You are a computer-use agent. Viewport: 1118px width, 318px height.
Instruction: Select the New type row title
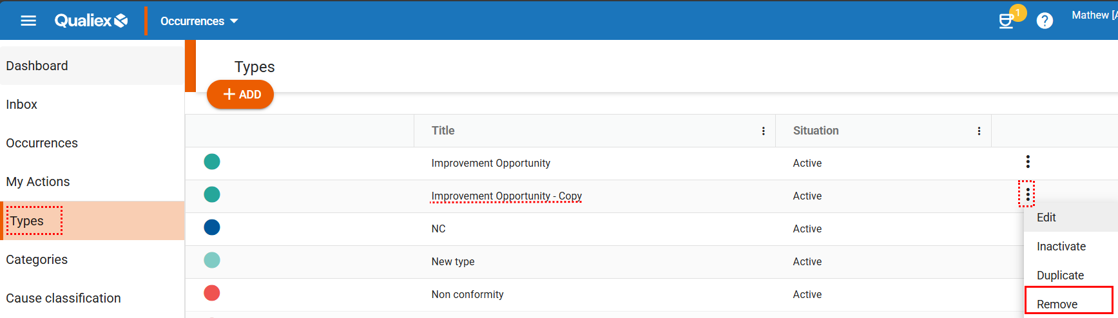453,262
